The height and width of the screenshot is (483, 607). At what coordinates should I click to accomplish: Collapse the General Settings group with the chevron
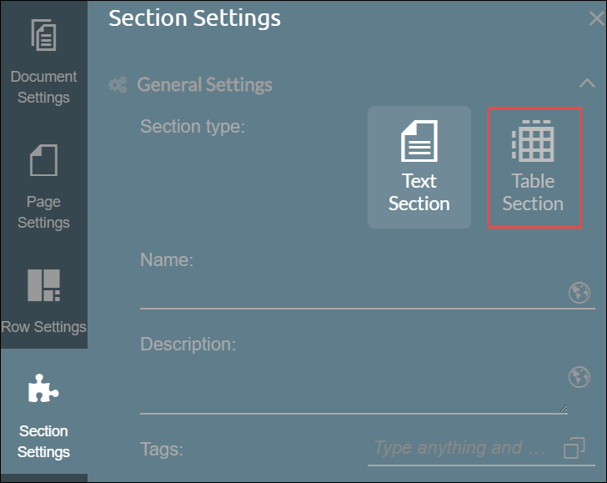click(587, 83)
